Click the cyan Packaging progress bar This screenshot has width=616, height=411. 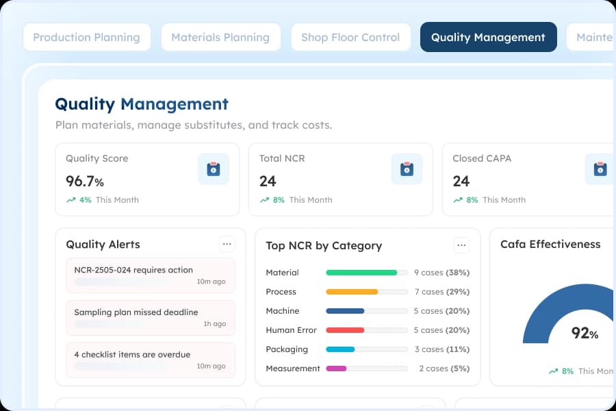pos(340,349)
